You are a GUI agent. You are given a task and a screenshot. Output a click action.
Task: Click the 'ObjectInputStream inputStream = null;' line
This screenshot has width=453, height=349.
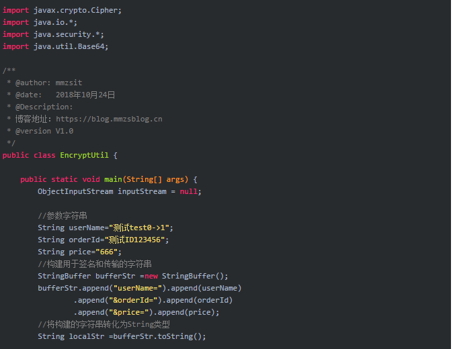click(x=120, y=192)
